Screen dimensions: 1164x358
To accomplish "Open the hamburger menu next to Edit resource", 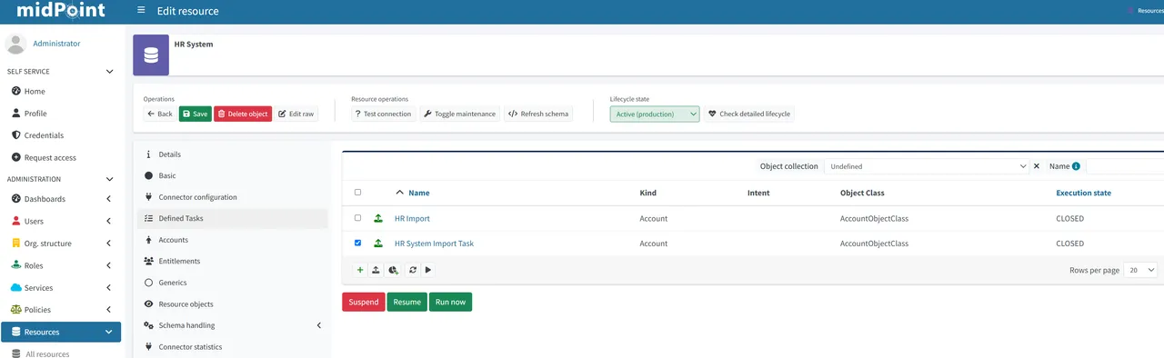I will [x=141, y=11].
